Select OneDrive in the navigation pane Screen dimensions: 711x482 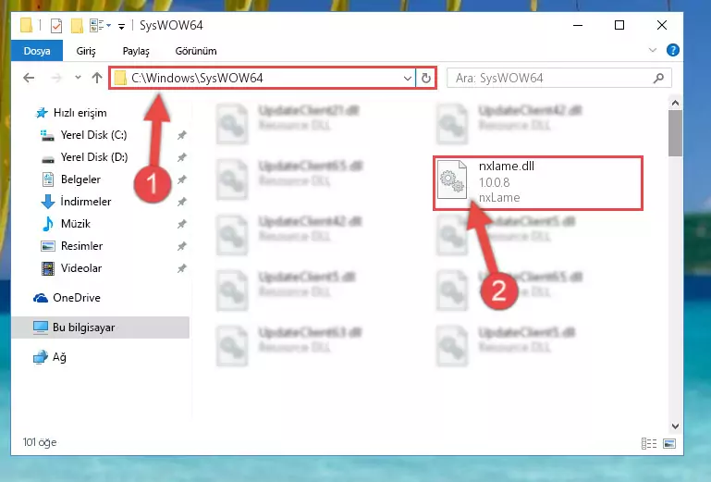click(x=77, y=298)
